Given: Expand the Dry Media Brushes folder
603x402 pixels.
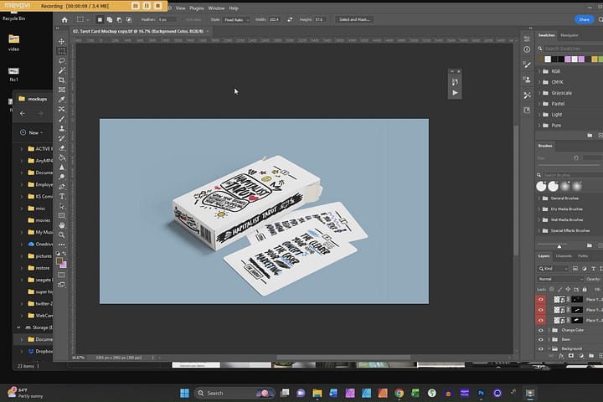Looking at the screenshot, I should coord(539,209).
